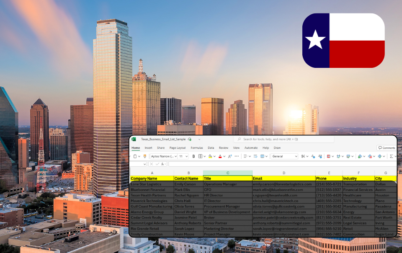Open the View tab

[x=236, y=148]
